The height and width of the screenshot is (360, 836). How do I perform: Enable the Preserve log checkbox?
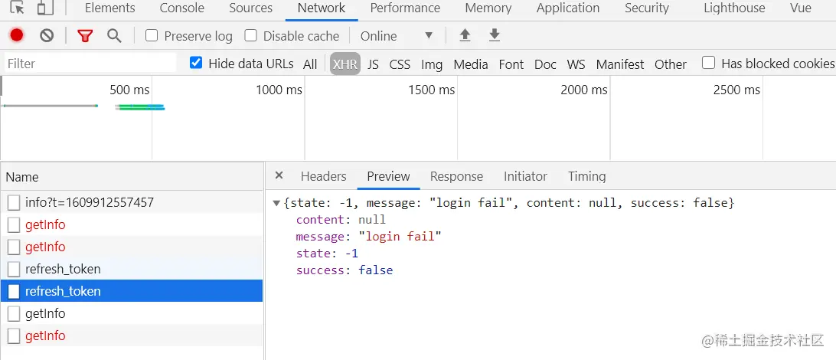tap(152, 36)
